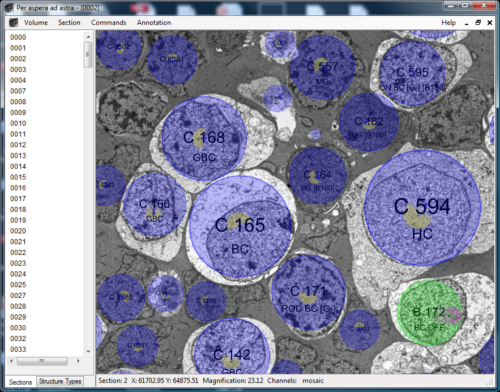Click the section list scroll-down arrow
This screenshot has width=500, height=392.
pos(88,351)
